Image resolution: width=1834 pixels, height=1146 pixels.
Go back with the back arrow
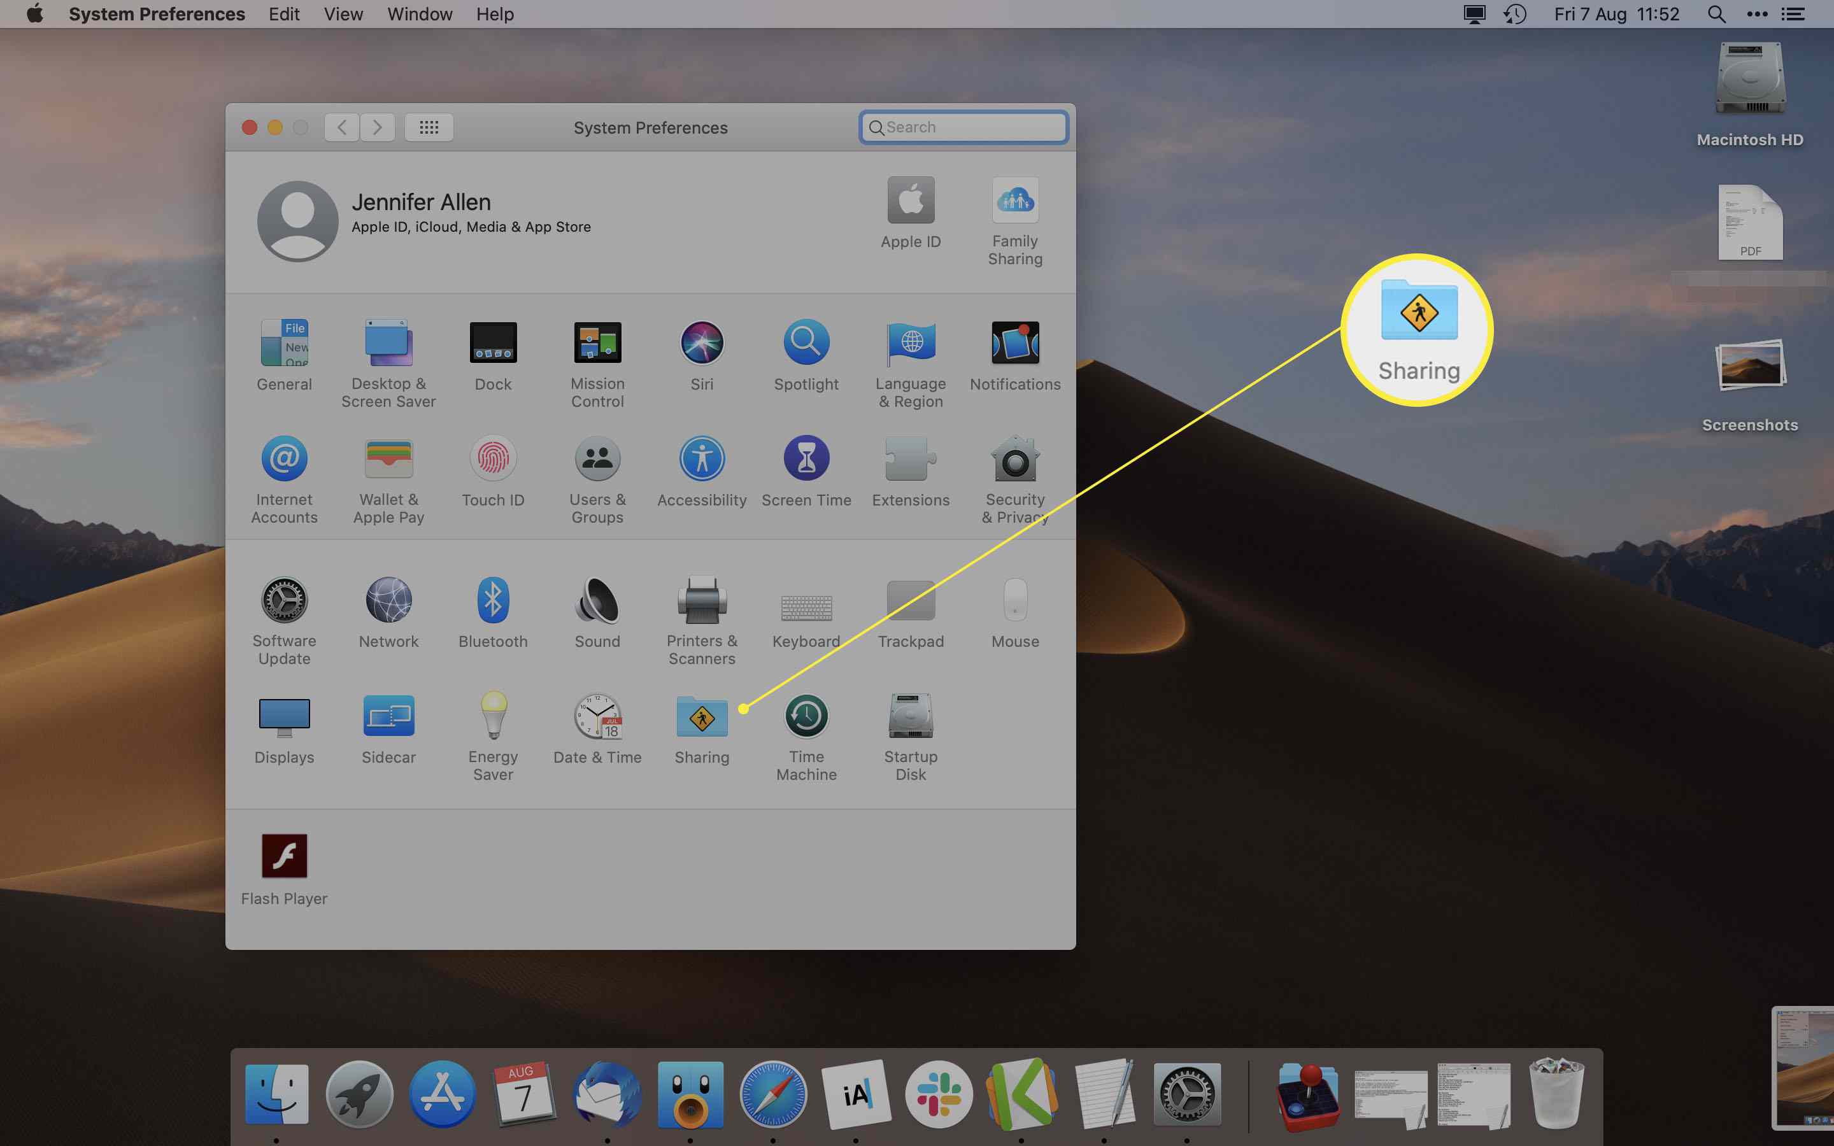[x=342, y=127]
